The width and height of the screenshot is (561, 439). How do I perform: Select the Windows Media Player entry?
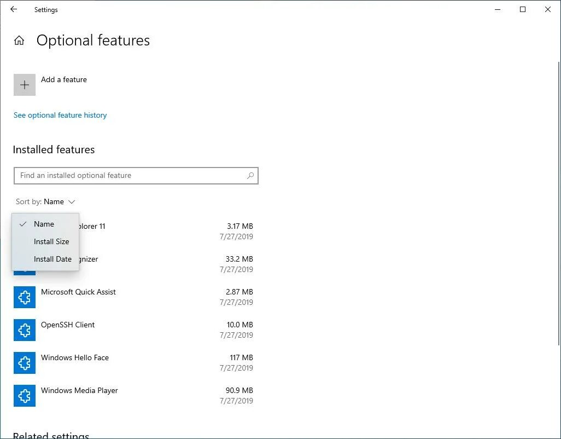click(79, 390)
